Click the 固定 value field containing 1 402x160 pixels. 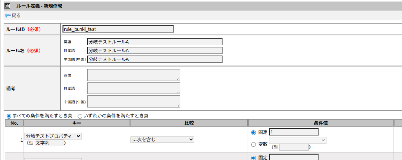(x=294, y=132)
